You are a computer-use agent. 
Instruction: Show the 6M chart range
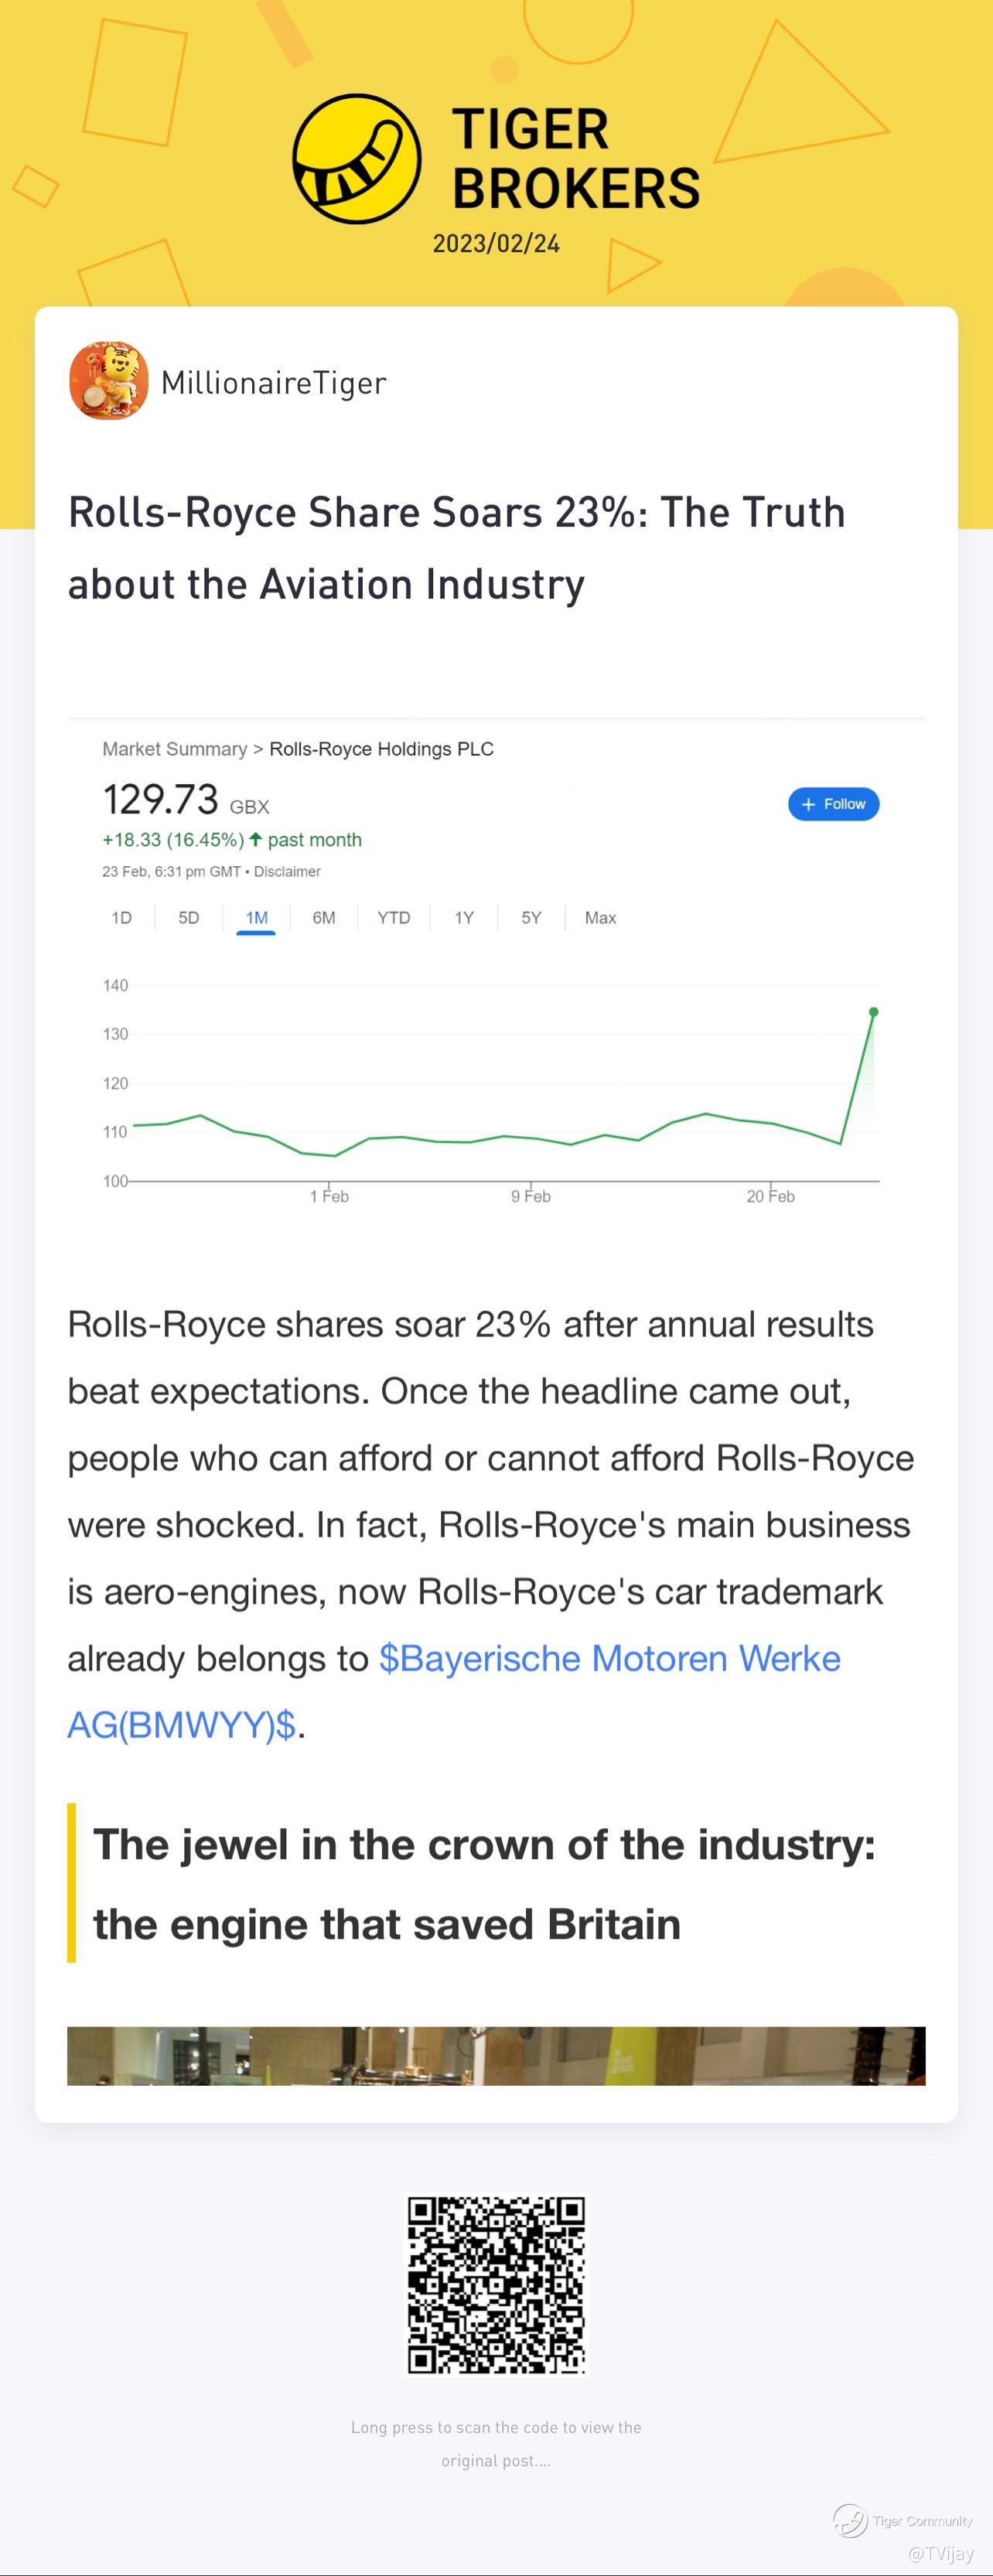[323, 918]
